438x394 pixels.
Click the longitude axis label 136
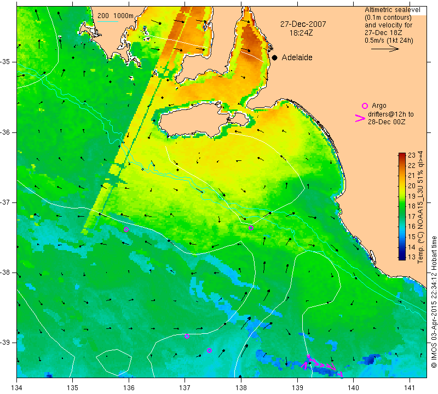point(129,388)
